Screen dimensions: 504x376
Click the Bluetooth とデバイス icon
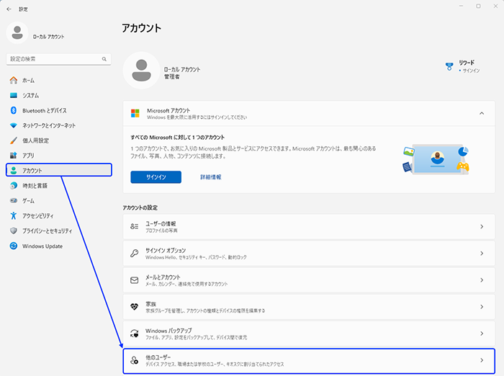point(13,110)
